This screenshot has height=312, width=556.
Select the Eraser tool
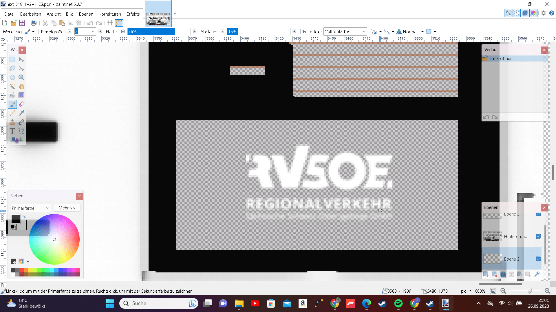coord(21,104)
